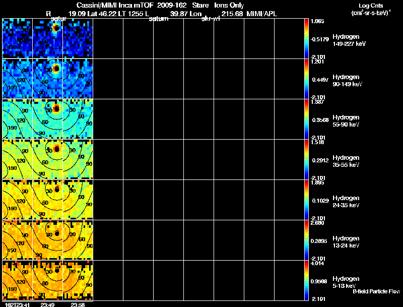Open the 23:58 image in Hydrogen 24-35 keV row

click(78, 200)
